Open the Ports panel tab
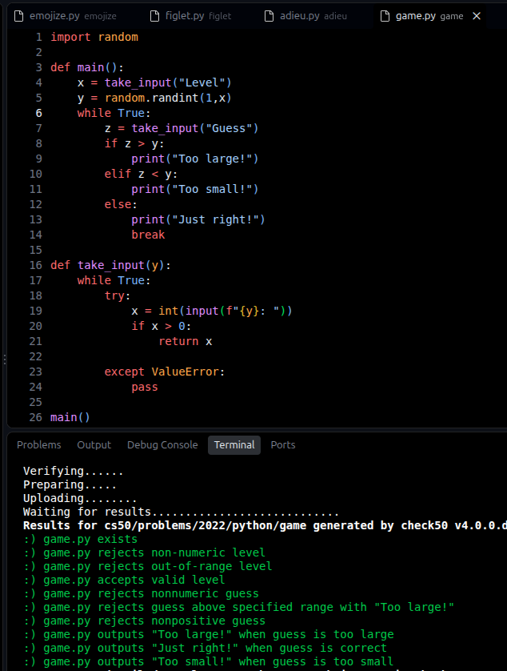507x671 pixels. point(283,445)
